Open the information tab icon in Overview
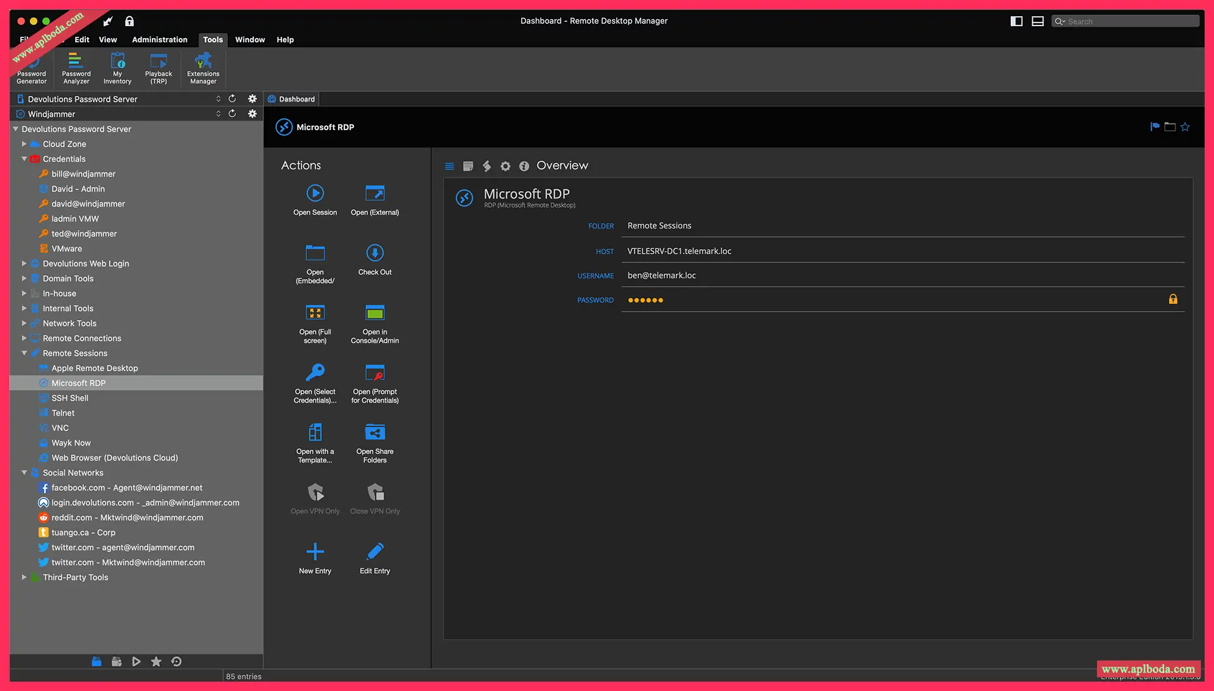Image resolution: width=1214 pixels, height=691 pixels. coord(524,166)
